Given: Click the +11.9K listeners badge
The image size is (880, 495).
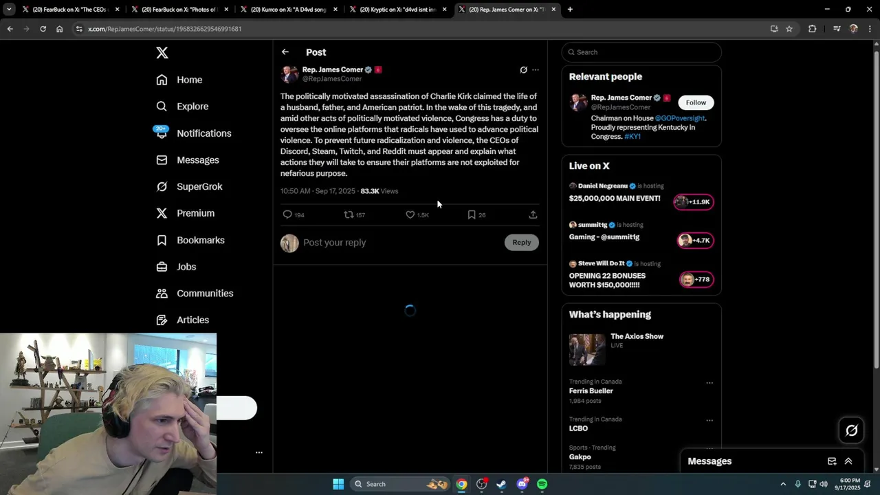Looking at the screenshot, I should [x=693, y=202].
